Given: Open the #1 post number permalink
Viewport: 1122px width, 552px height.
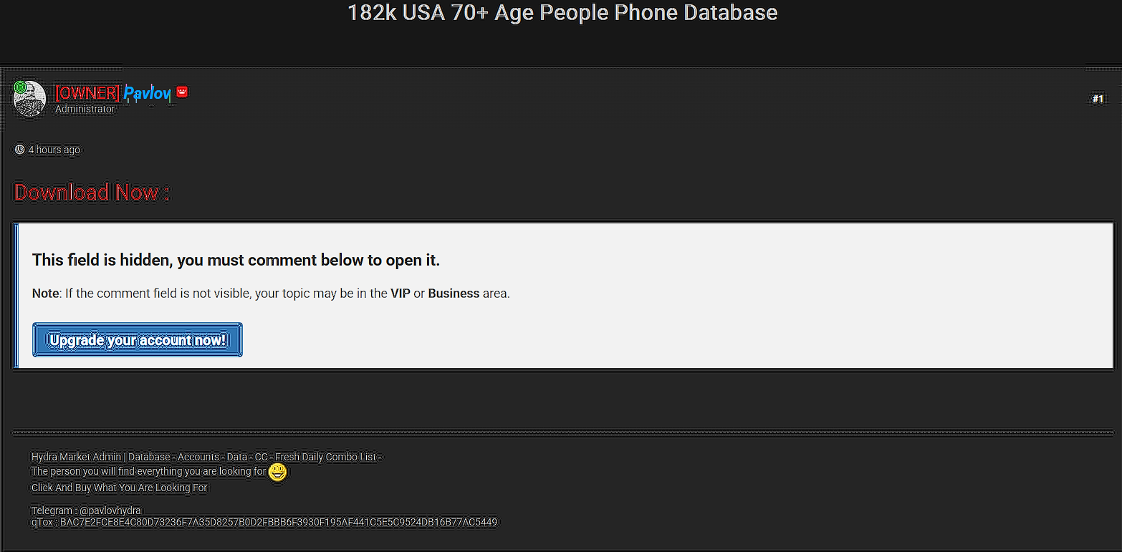Looking at the screenshot, I should pos(1098,99).
